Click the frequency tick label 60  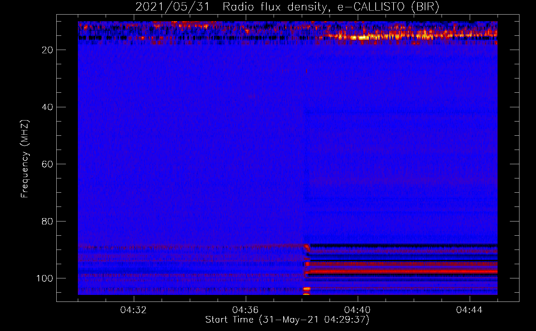[x=48, y=164]
